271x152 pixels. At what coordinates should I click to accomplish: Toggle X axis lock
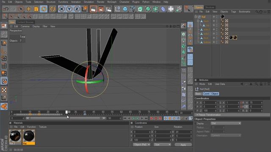pyautogui.click(x=61, y=9)
